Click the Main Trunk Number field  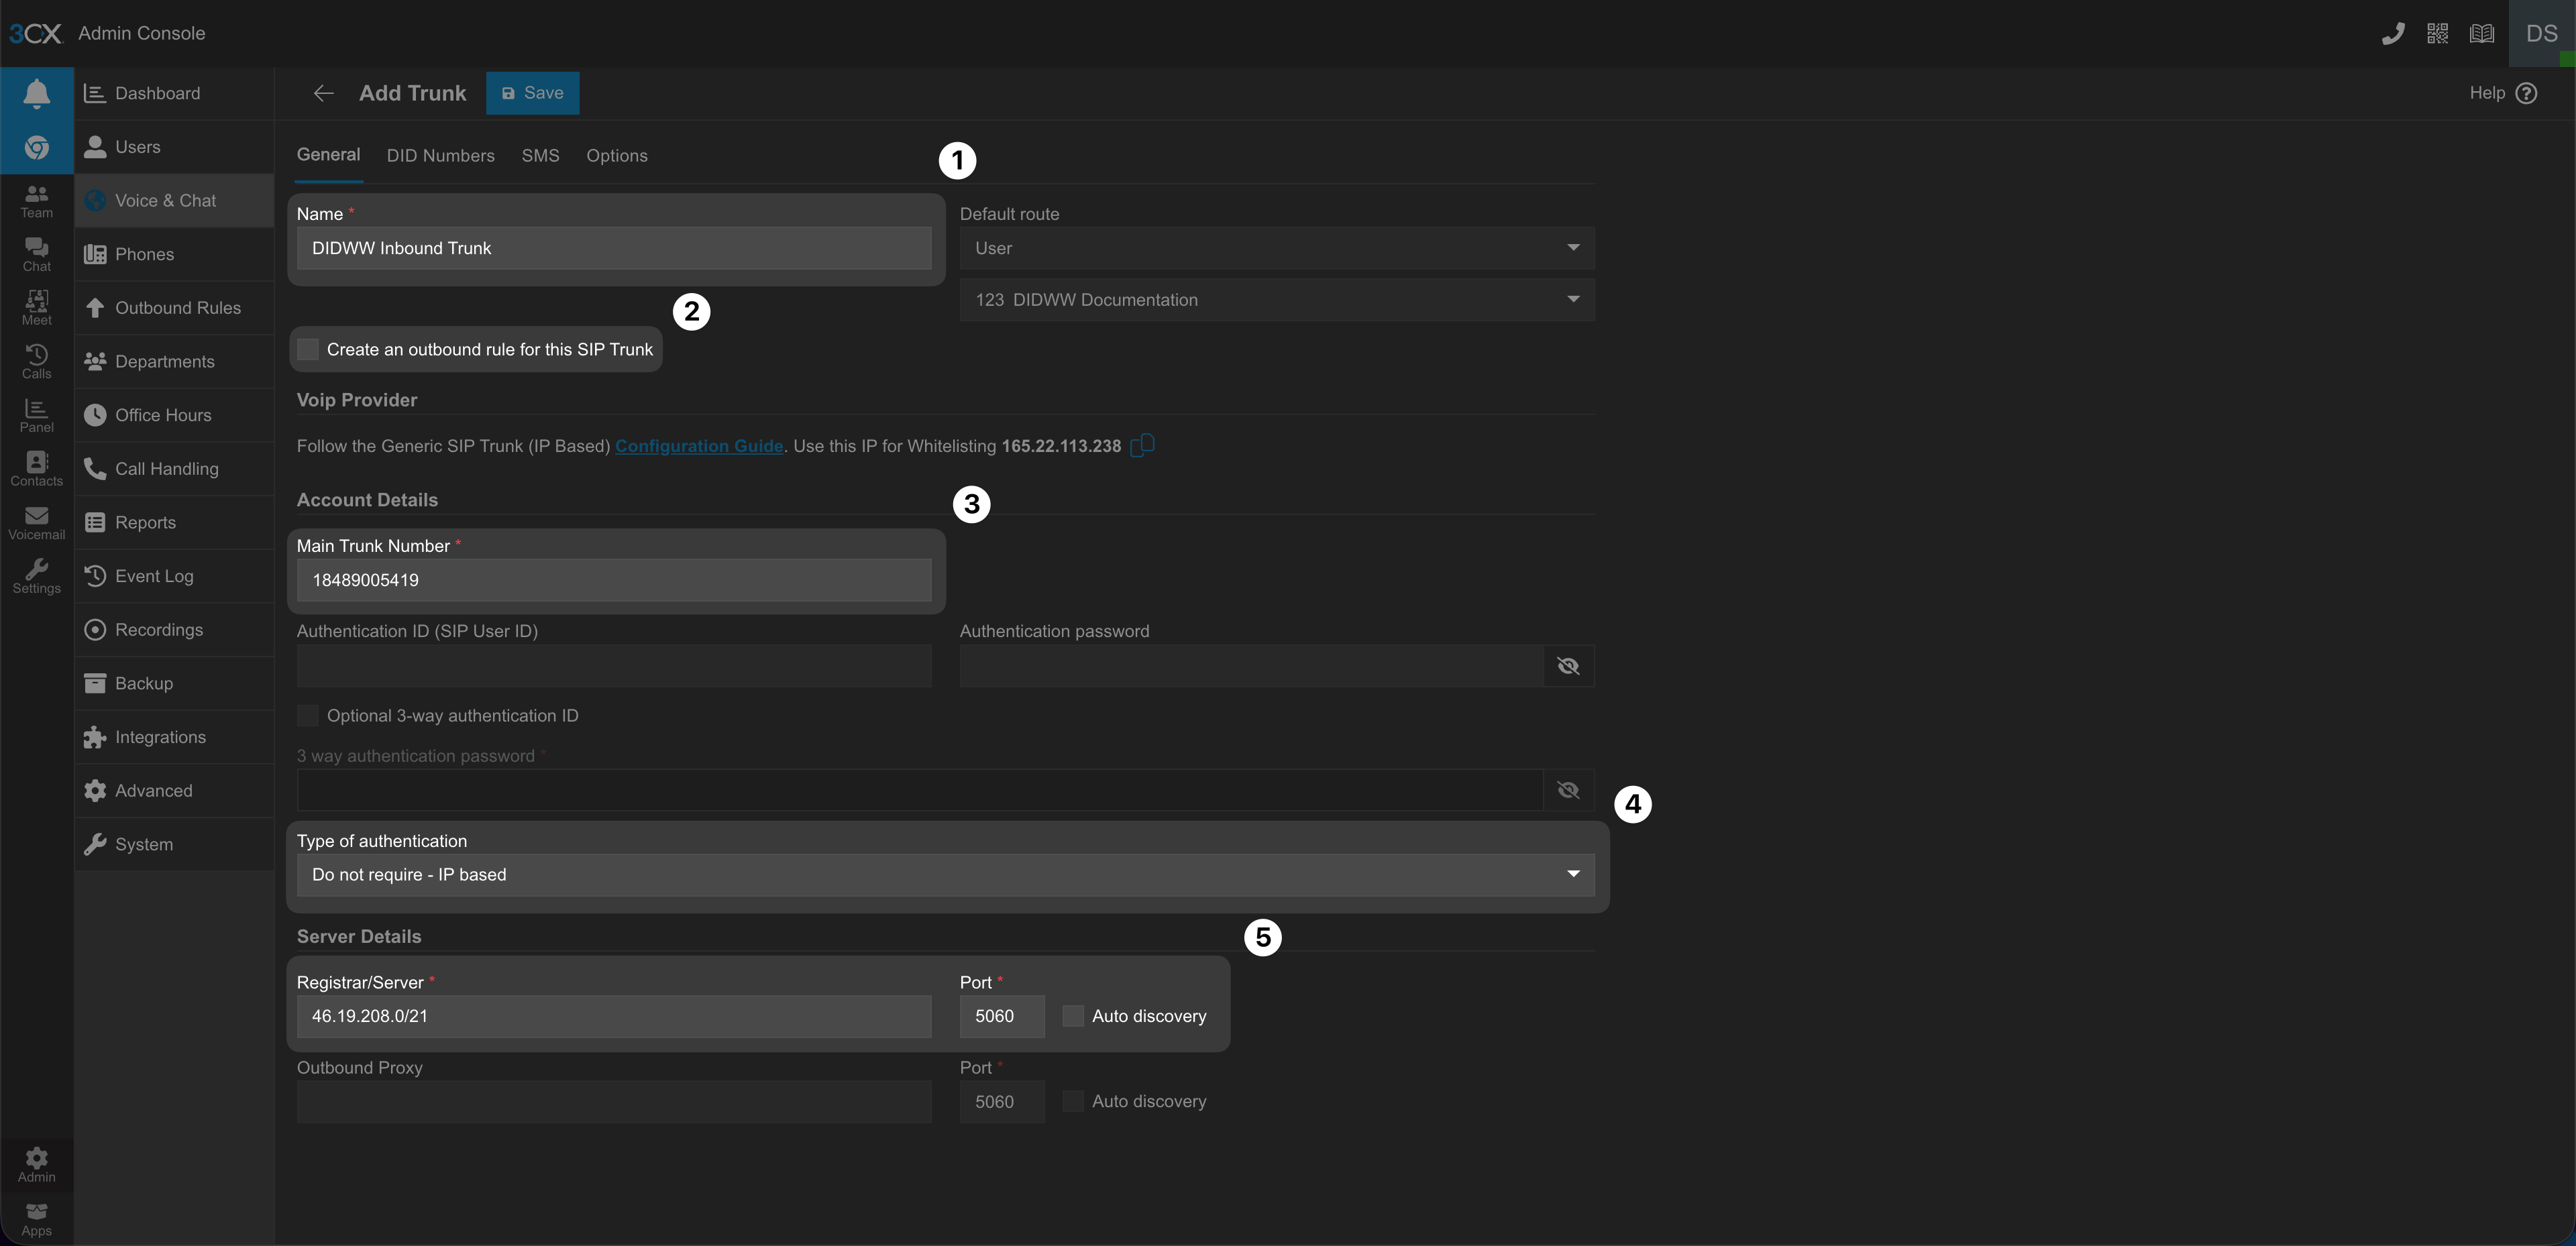[x=613, y=580]
